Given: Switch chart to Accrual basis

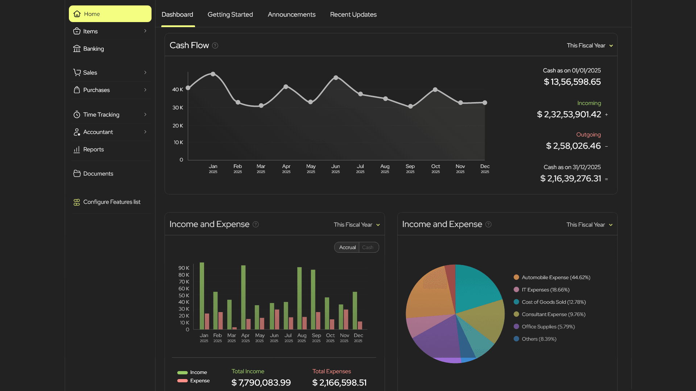Looking at the screenshot, I should coord(347,247).
